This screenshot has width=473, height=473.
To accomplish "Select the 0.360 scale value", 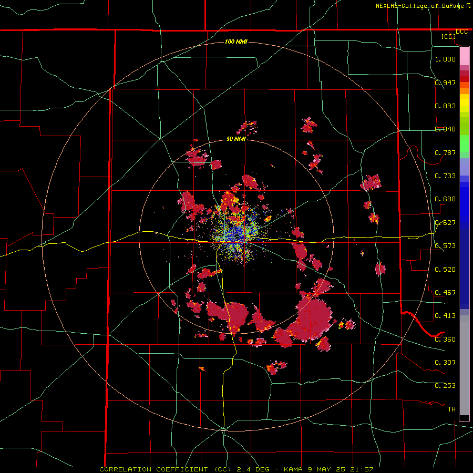I will [445, 339].
